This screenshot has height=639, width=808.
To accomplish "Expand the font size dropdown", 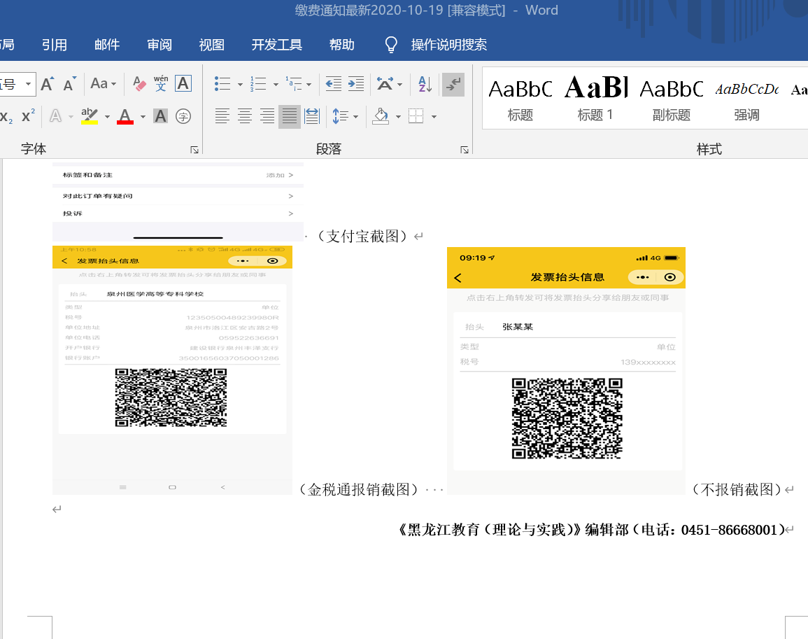I will point(29,83).
